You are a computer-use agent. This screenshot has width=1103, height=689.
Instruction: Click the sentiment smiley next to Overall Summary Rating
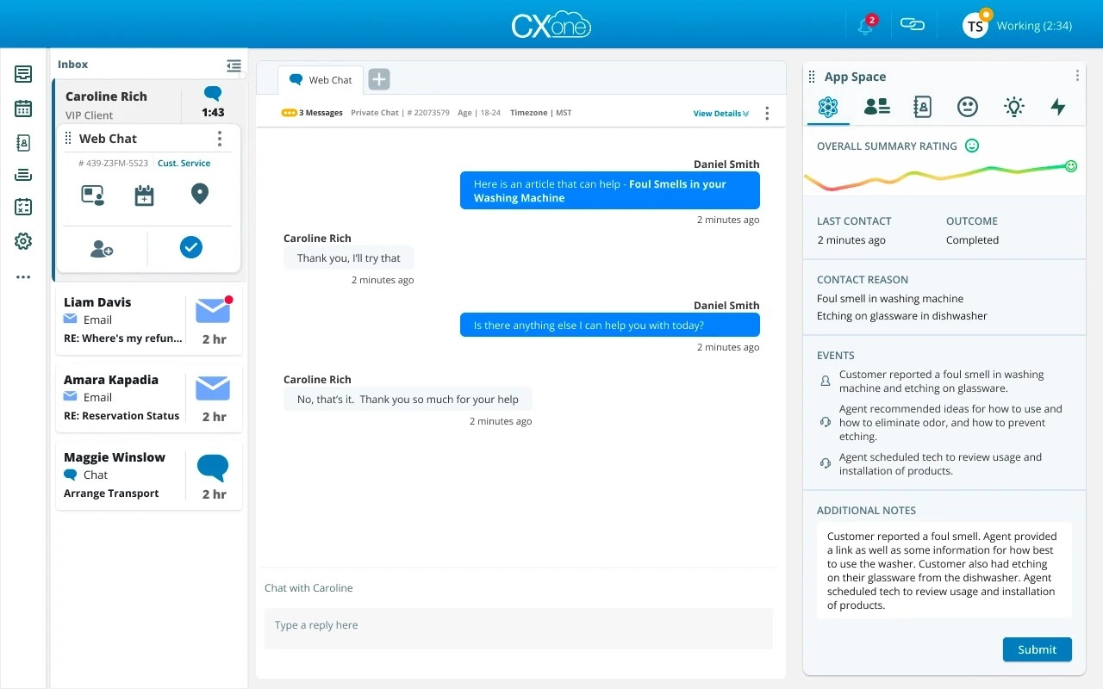[x=971, y=146]
